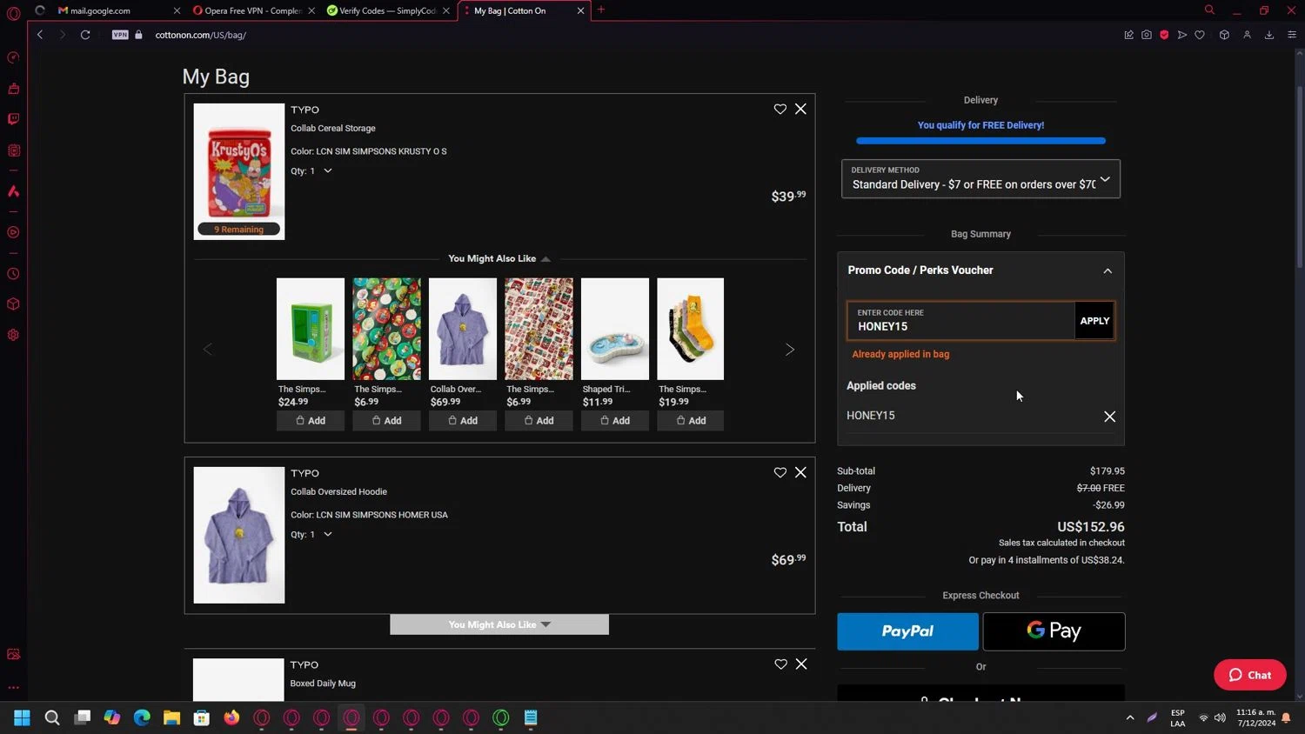Open the Chat support button
This screenshot has width=1305, height=734.
click(1249, 675)
